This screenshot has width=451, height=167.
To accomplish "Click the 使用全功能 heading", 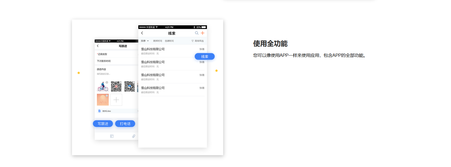I will pos(270,44).
